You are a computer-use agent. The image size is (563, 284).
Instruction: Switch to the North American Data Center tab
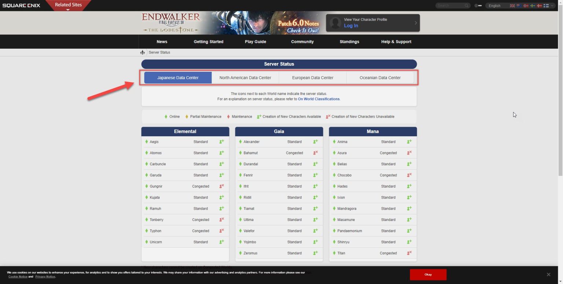pos(245,77)
